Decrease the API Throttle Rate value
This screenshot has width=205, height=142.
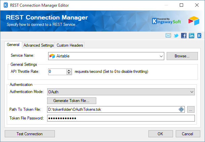tap(69, 73)
